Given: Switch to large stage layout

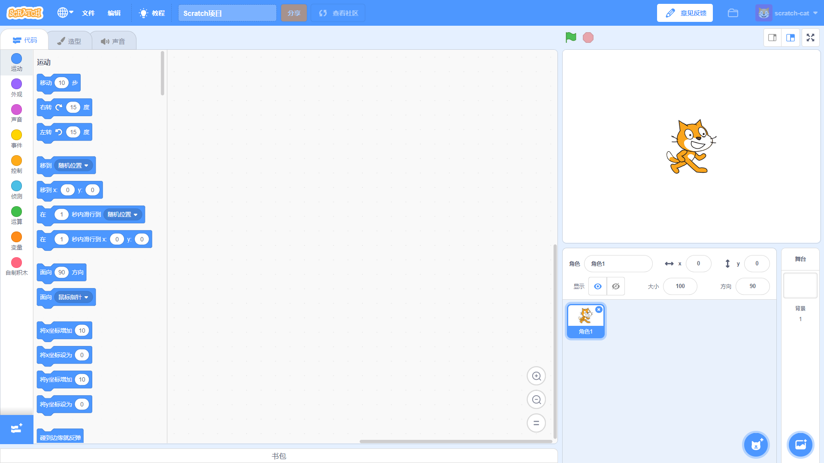Looking at the screenshot, I should click(x=791, y=38).
